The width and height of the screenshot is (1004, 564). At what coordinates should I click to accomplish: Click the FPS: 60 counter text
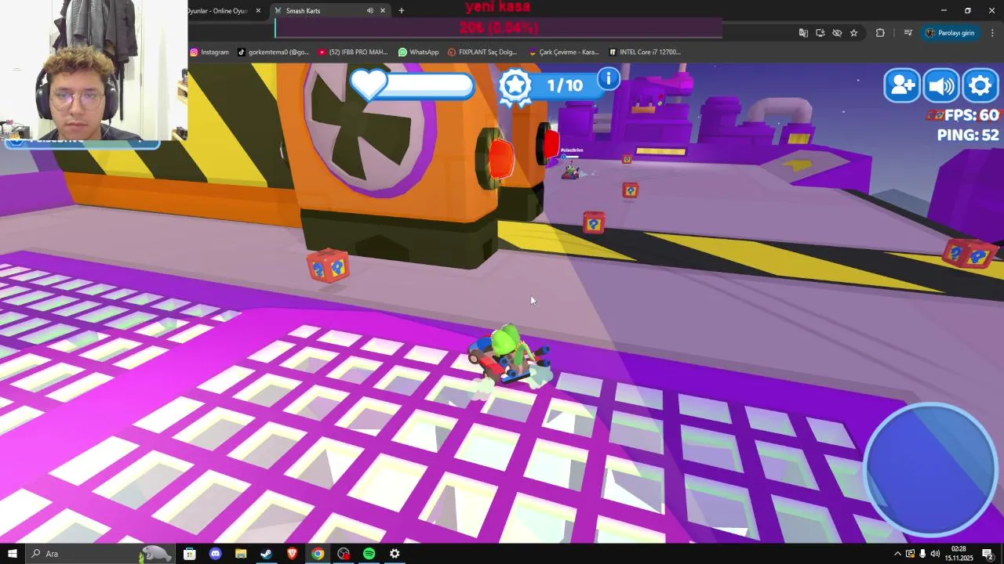[x=970, y=115]
